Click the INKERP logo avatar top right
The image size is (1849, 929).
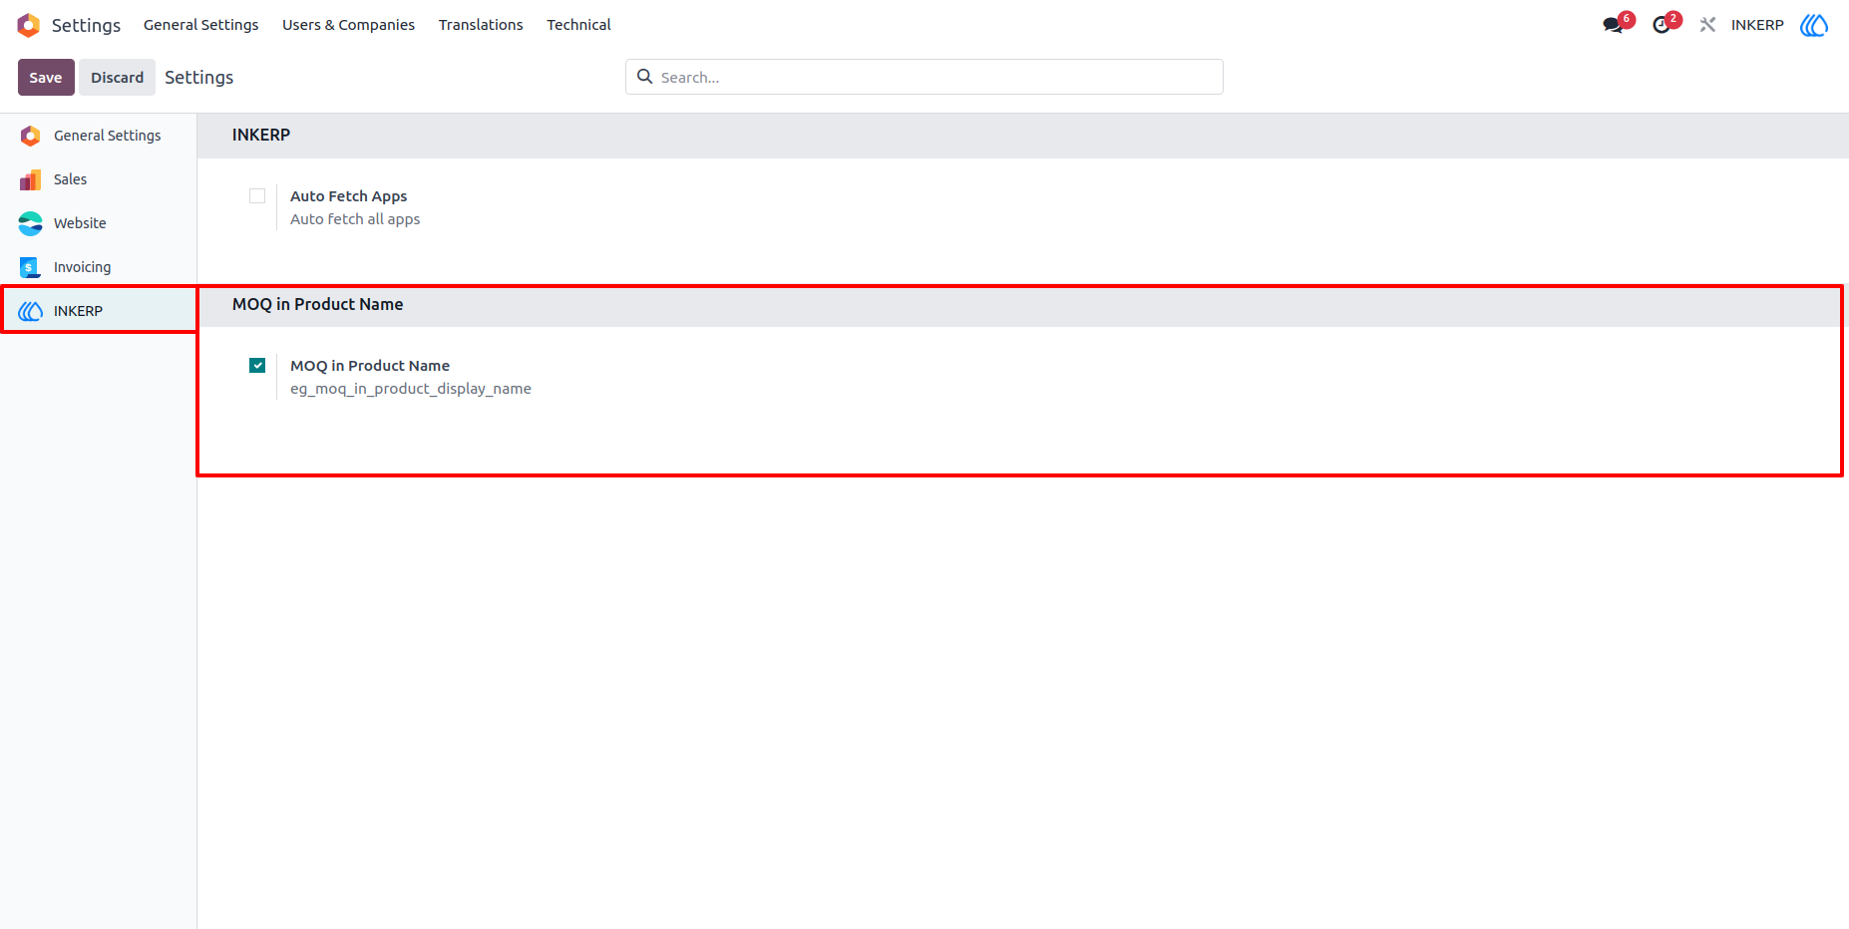[x=1814, y=25]
